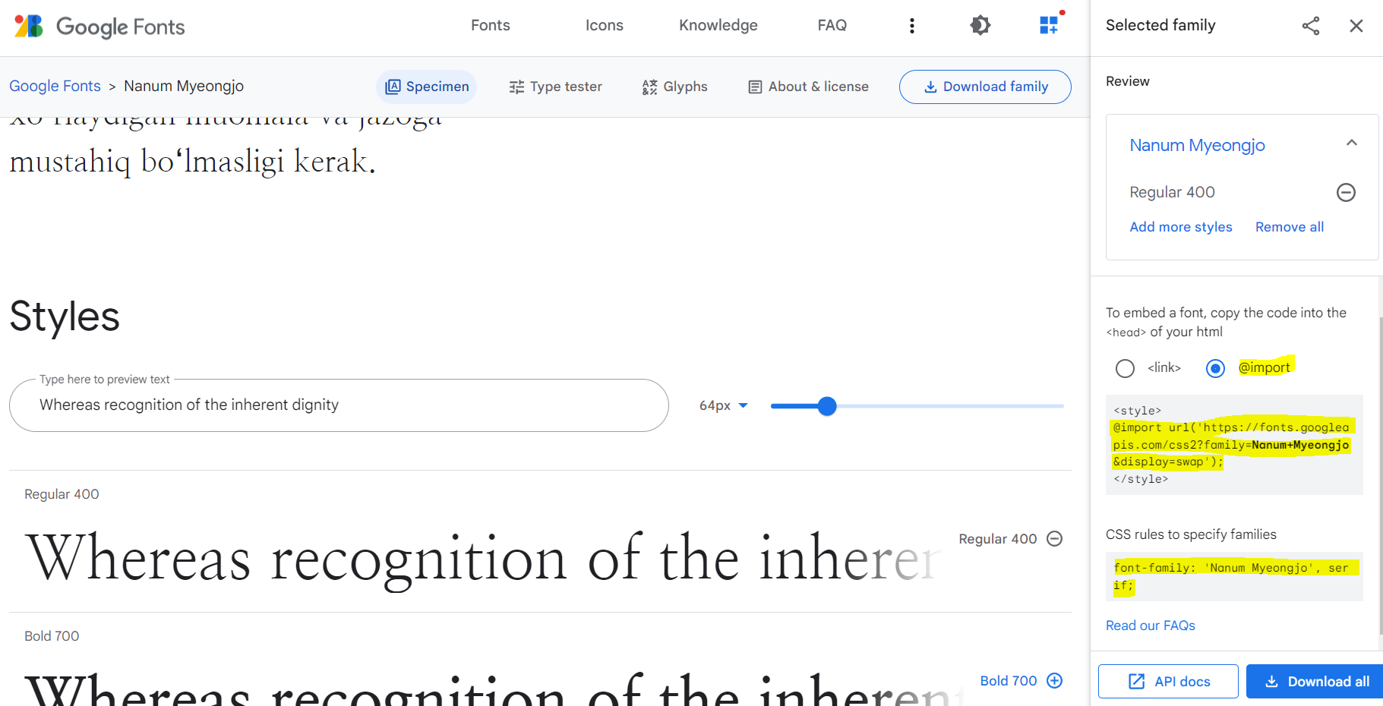
Task: Click Nanum Myeongjo breadcrumb text
Action: [x=184, y=86]
